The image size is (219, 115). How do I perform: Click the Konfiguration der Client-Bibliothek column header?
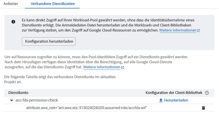point(174,93)
